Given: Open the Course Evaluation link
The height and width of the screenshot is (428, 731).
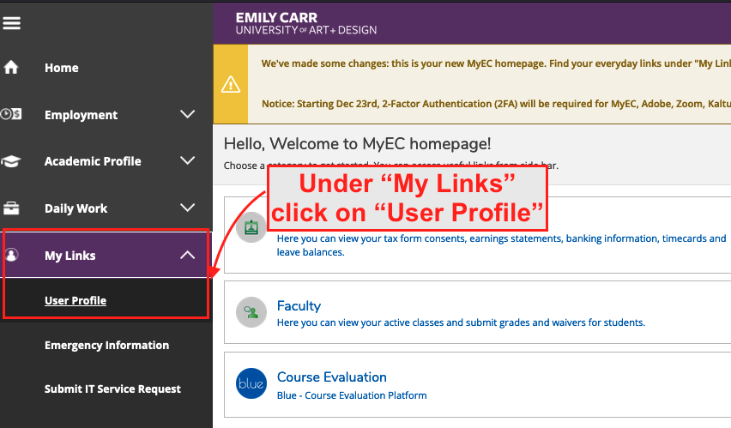Looking at the screenshot, I should (x=331, y=377).
